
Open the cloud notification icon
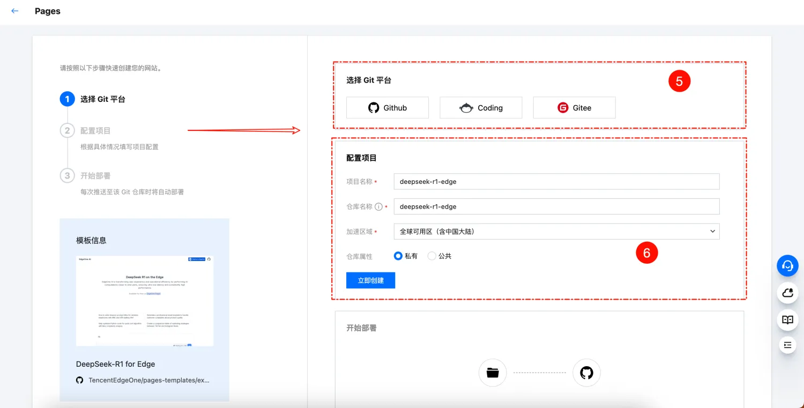787,293
